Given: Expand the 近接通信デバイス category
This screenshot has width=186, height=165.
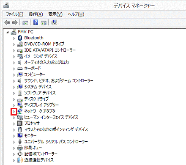Looking at the screenshot, I should tap(14, 160).
